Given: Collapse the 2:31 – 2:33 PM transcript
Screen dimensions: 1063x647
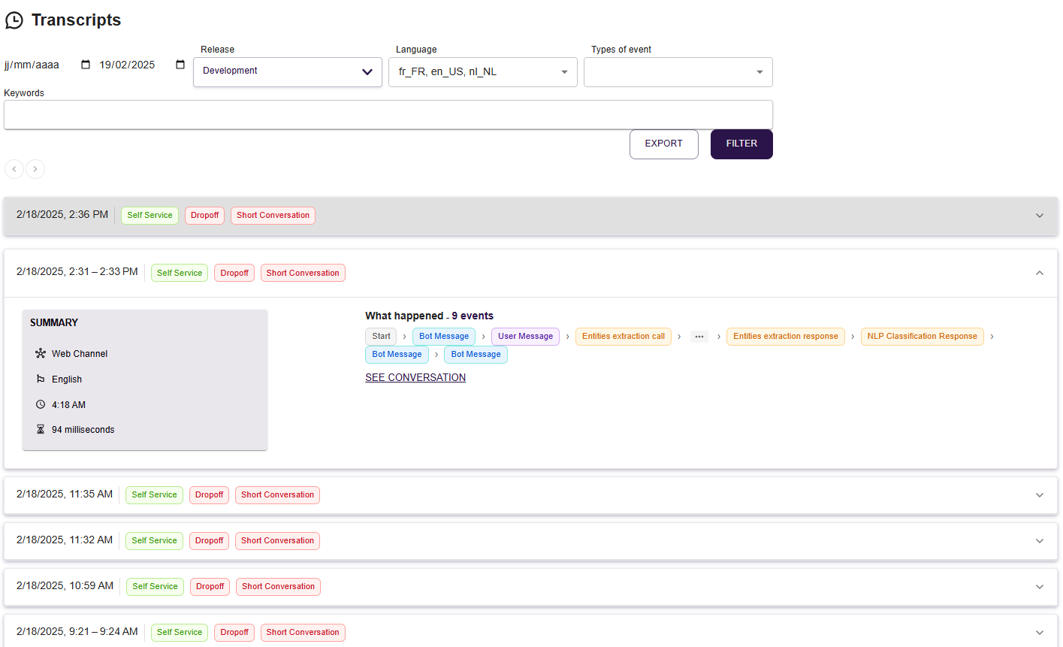Looking at the screenshot, I should click(x=1040, y=273).
